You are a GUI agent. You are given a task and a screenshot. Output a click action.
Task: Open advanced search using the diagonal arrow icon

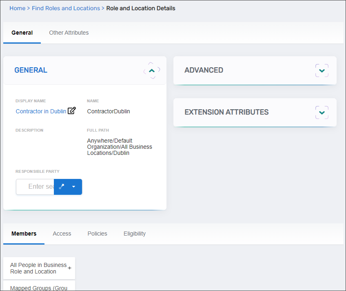coord(62,187)
